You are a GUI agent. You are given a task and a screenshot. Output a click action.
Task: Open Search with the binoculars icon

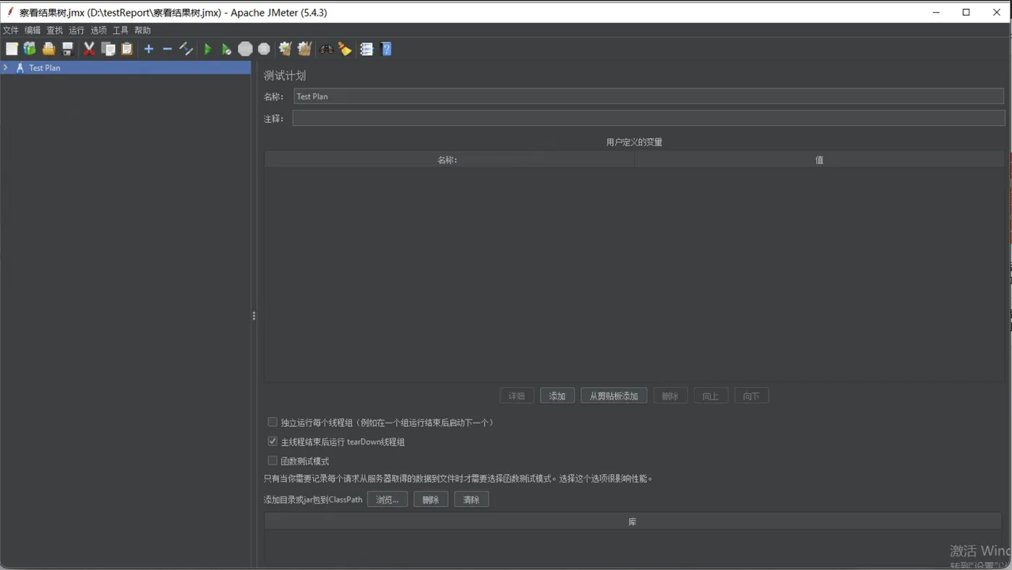point(327,49)
